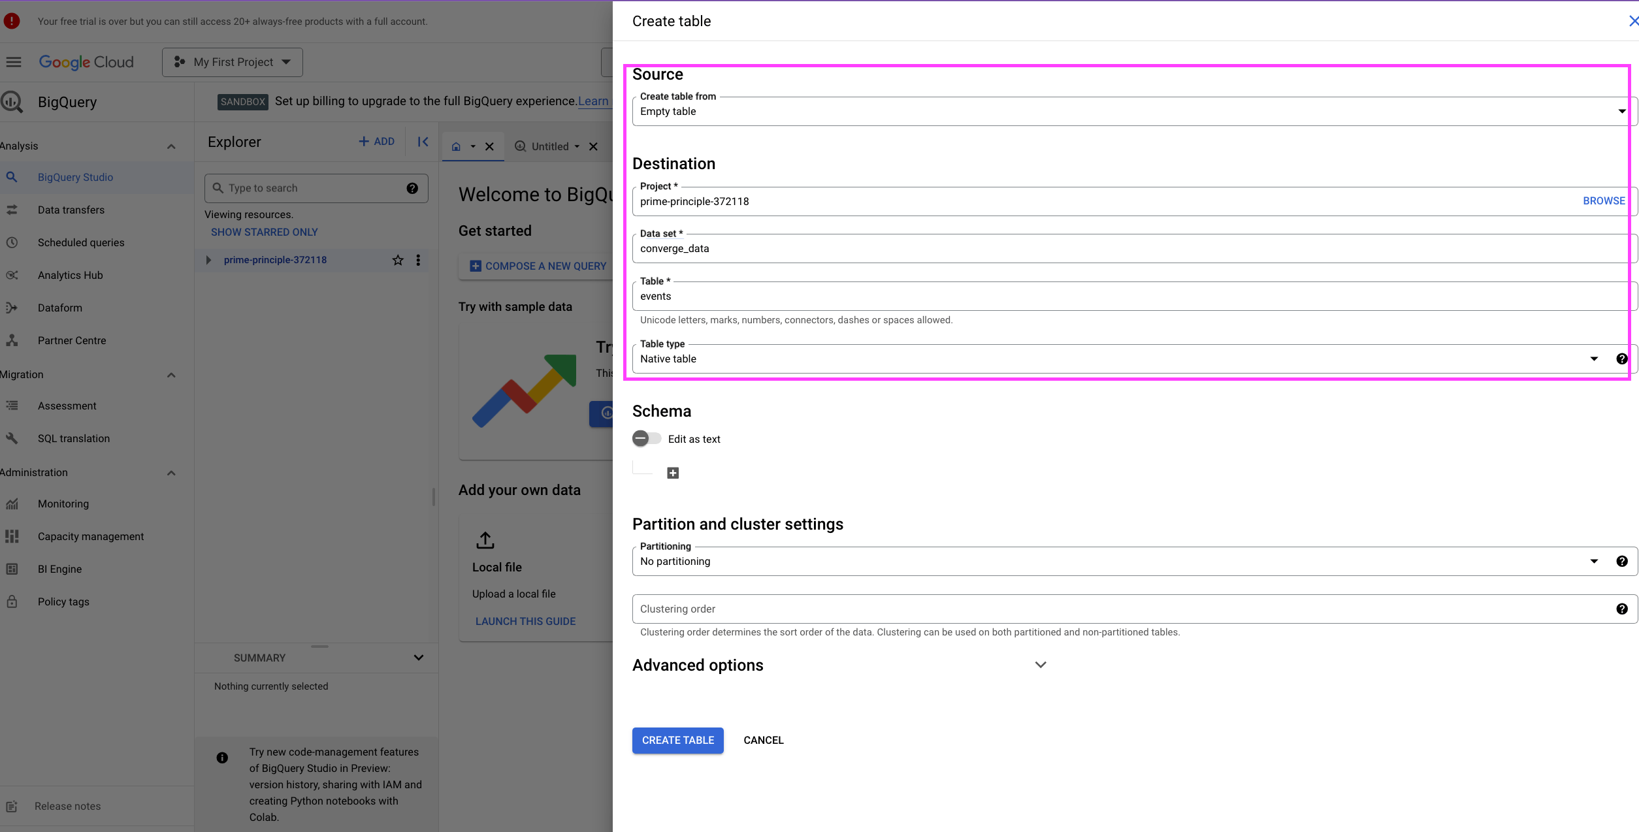Click the Table type help icon
1639x832 pixels.
[1621, 359]
